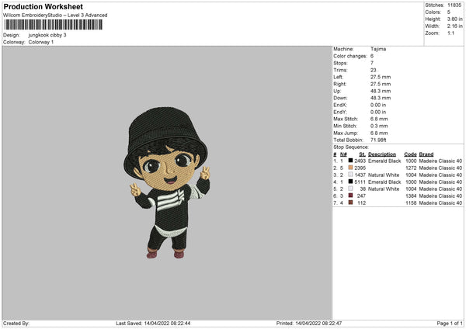Image resolution: width=466 pixels, height=329 pixels.
Task: Click 'Natural White' in stop row 3
Action: point(384,175)
